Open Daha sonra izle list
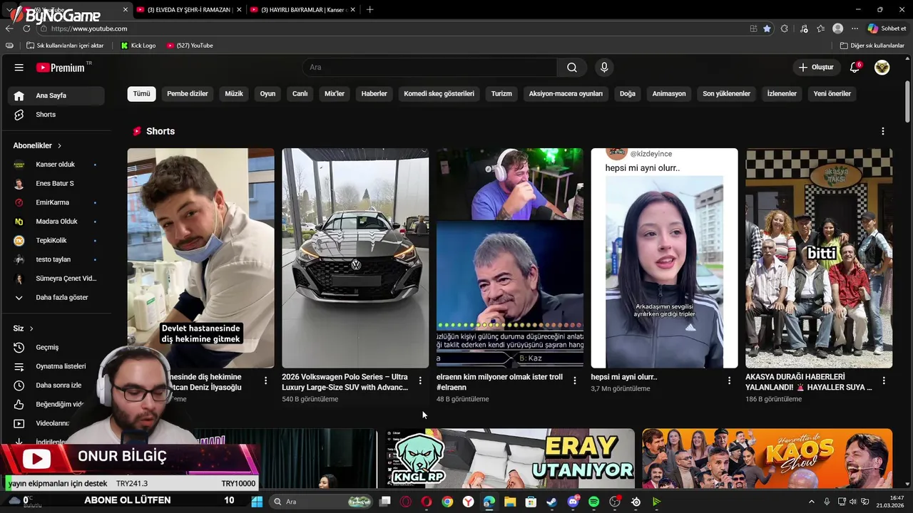The height and width of the screenshot is (513, 913). (56, 385)
